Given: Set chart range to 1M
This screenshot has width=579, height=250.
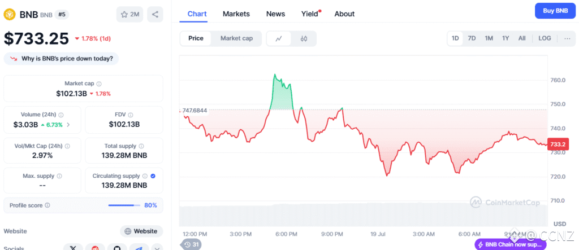Looking at the screenshot, I should [489, 38].
